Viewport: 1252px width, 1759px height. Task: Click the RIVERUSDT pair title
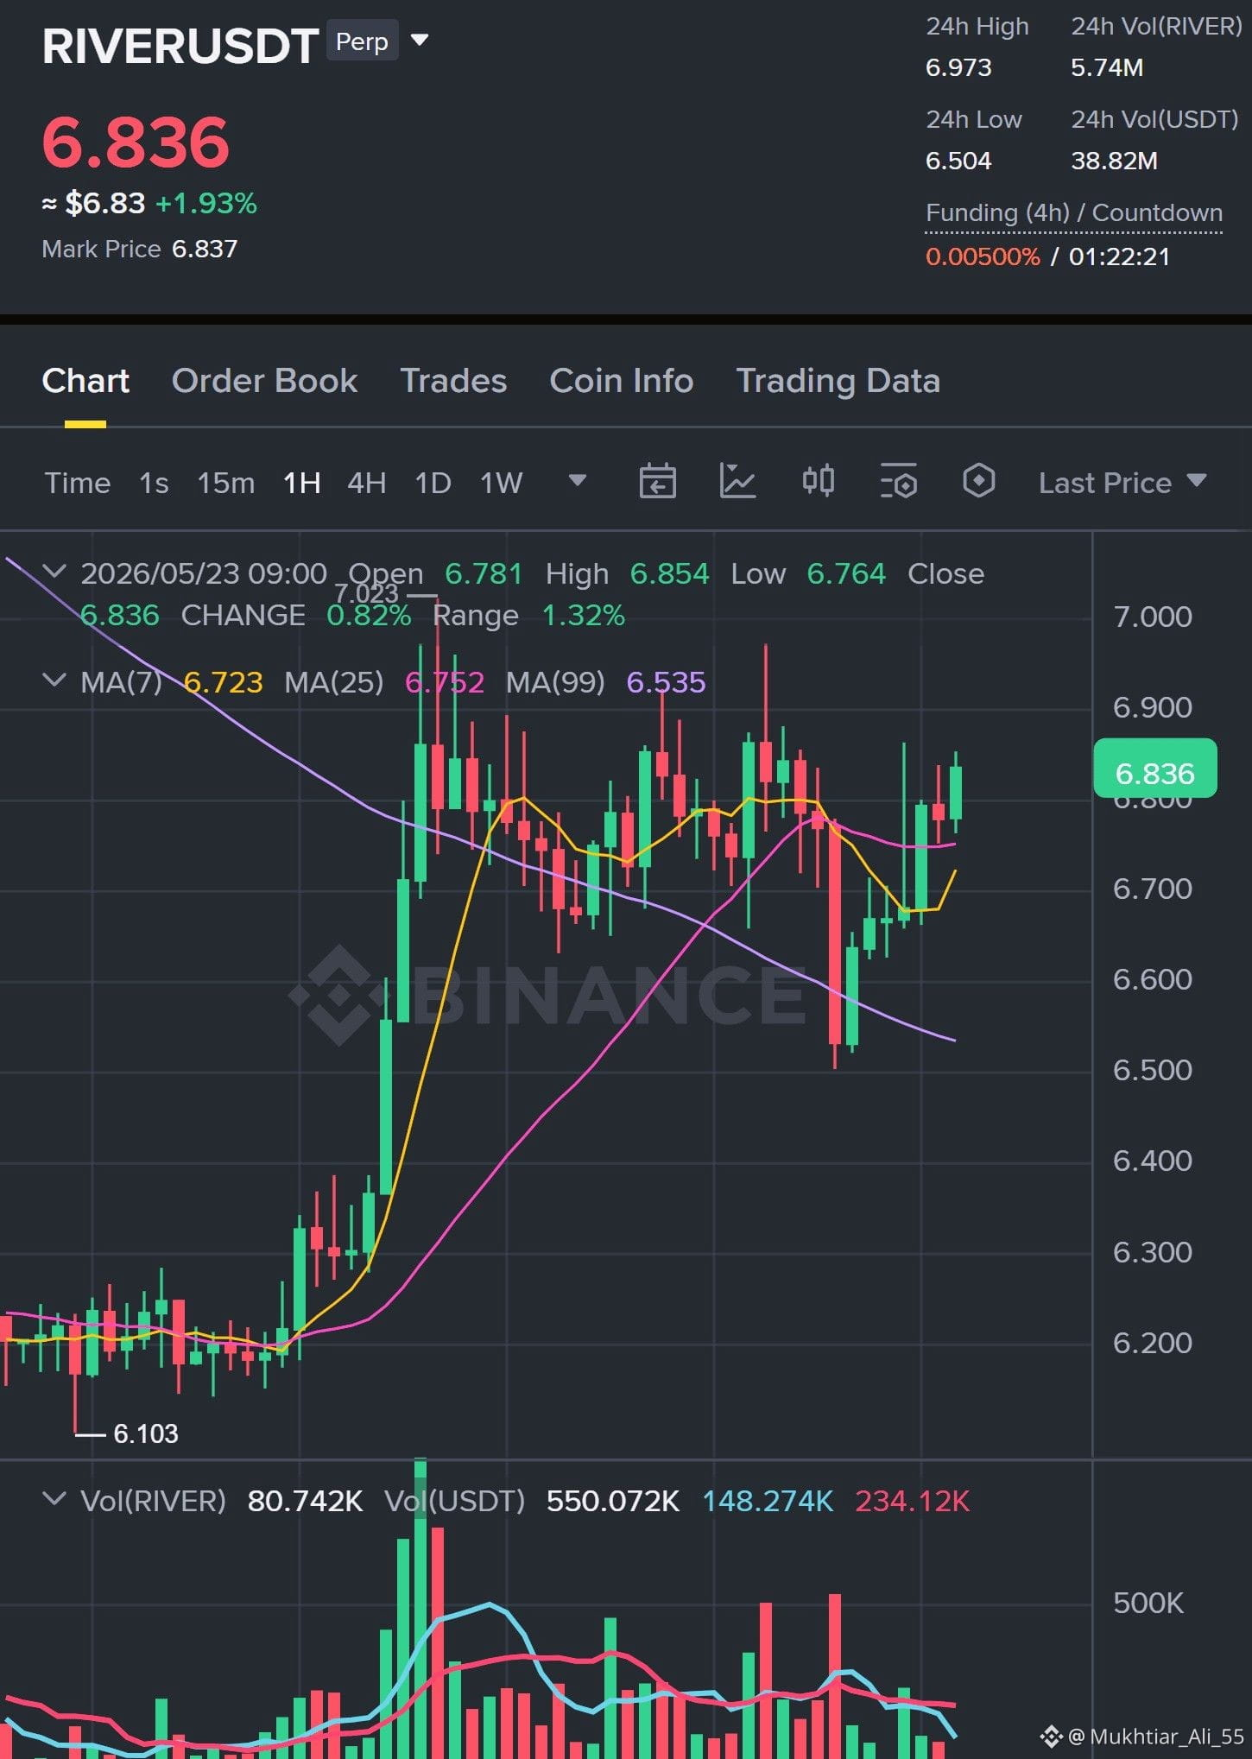point(180,46)
